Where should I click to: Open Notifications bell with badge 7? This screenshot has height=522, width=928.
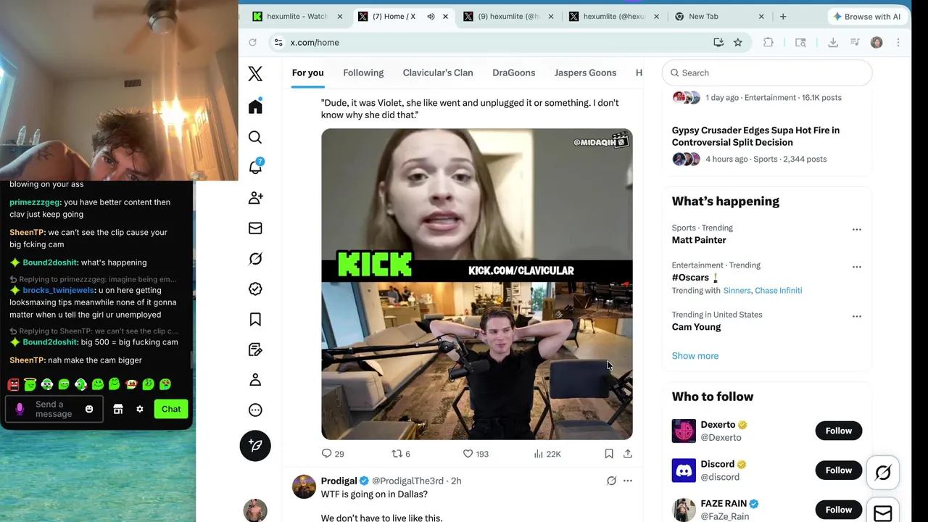click(x=255, y=167)
